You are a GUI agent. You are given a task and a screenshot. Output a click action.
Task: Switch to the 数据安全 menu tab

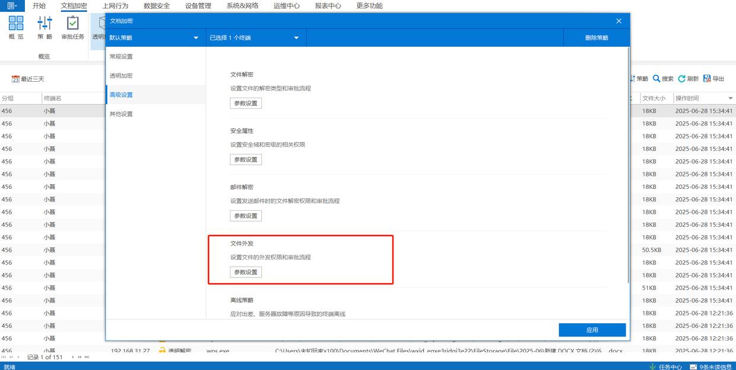pyautogui.click(x=156, y=6)
